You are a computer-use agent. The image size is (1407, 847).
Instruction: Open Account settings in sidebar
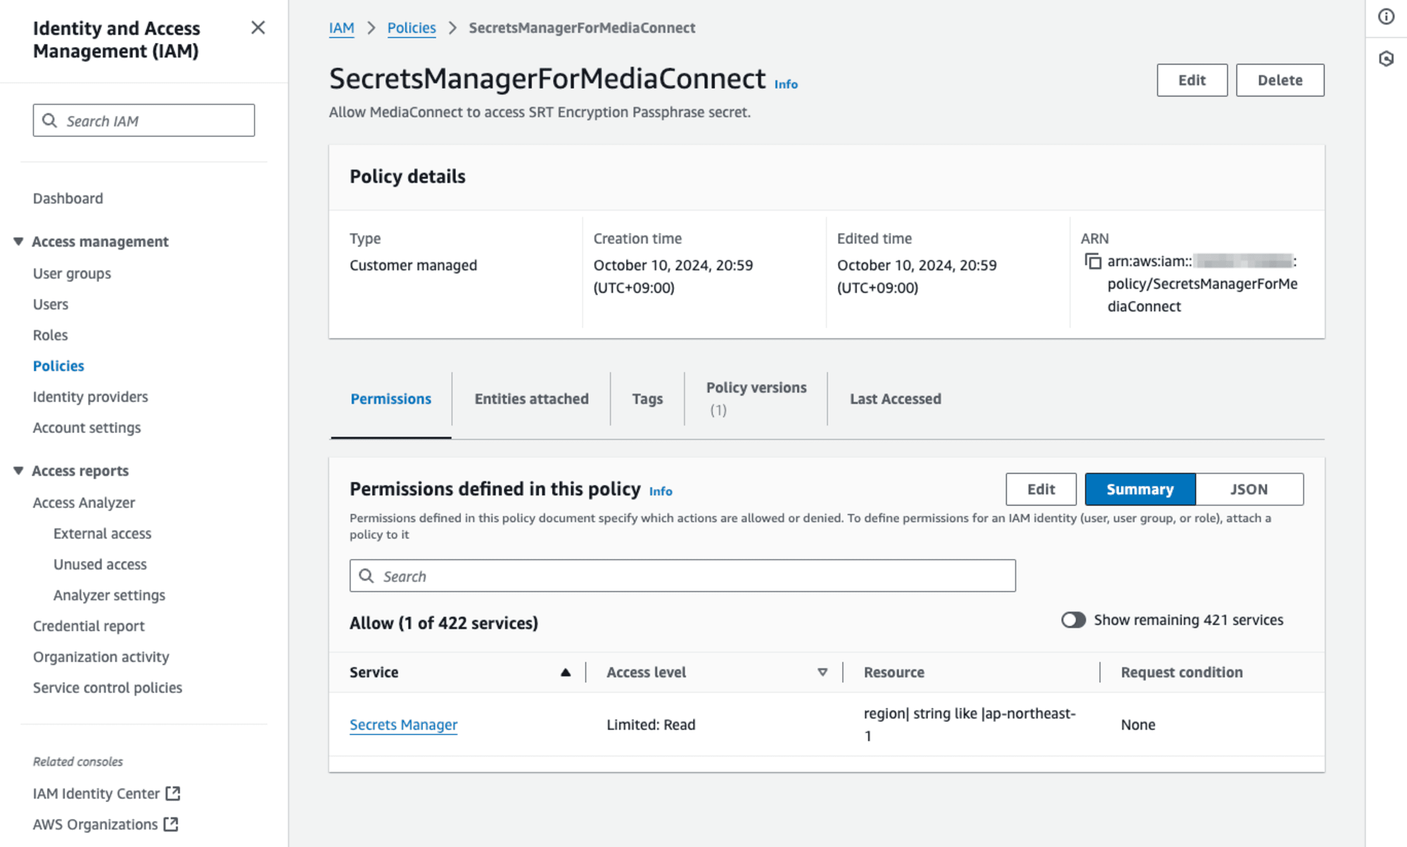click(87, 427)
